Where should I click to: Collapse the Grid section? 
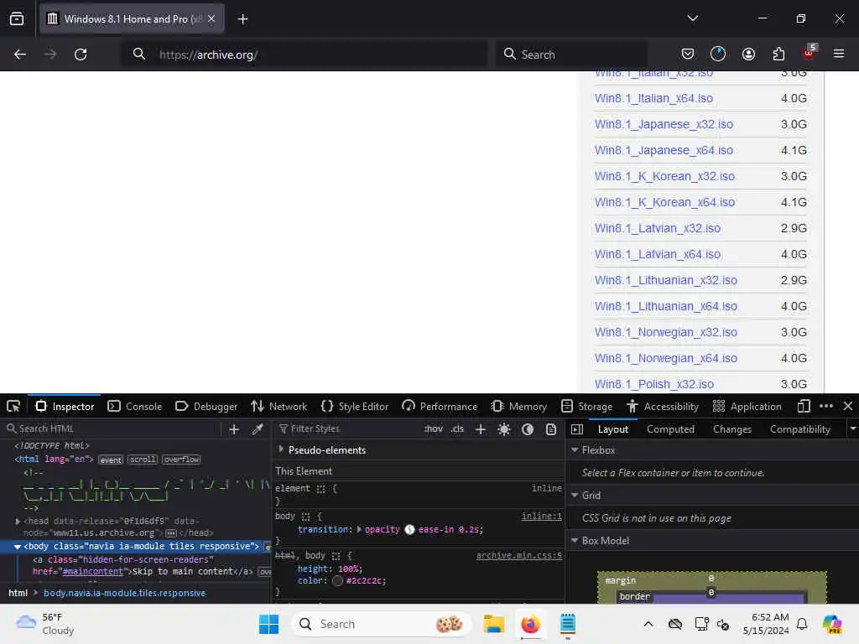point(574,495)
